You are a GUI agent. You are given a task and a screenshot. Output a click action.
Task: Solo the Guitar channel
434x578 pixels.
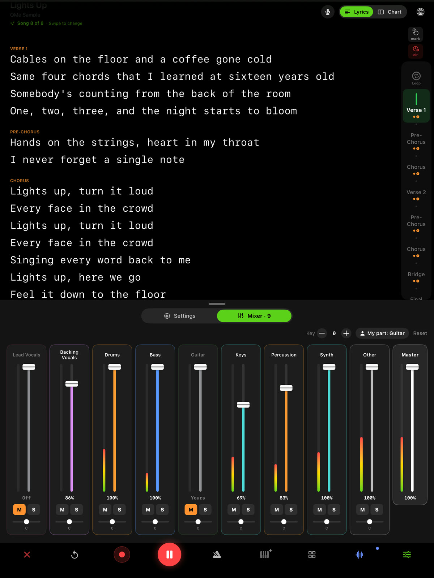205,510
